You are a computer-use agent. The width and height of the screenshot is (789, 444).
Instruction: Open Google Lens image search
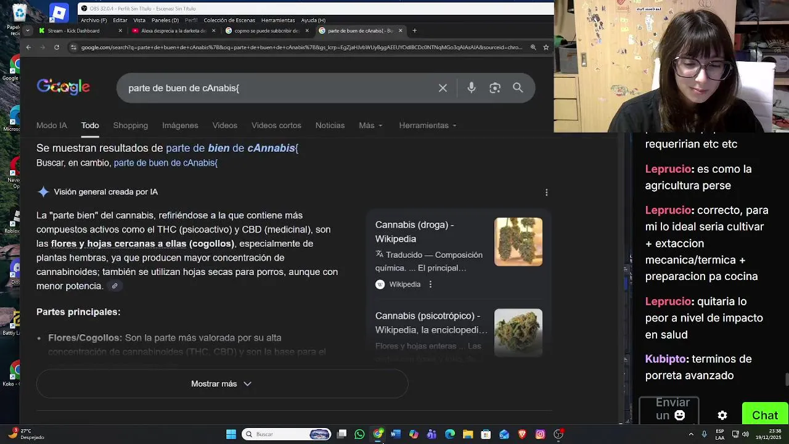495,88
